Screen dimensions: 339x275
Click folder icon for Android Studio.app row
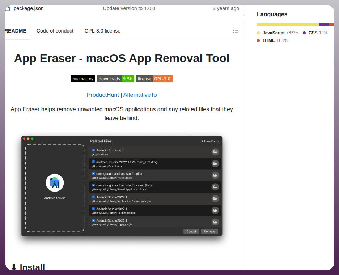215,152
